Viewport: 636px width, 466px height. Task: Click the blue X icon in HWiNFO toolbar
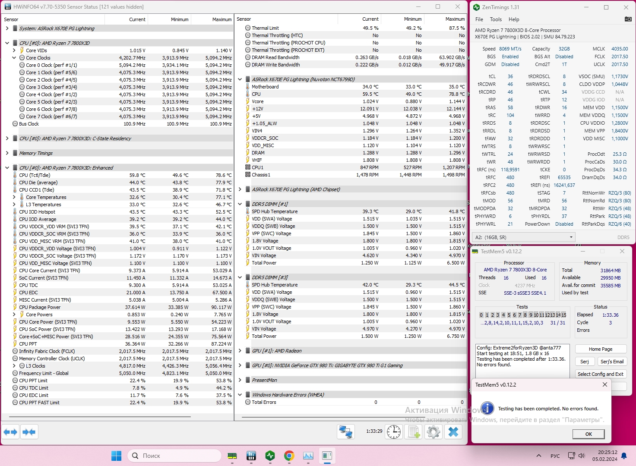[453, 431]
